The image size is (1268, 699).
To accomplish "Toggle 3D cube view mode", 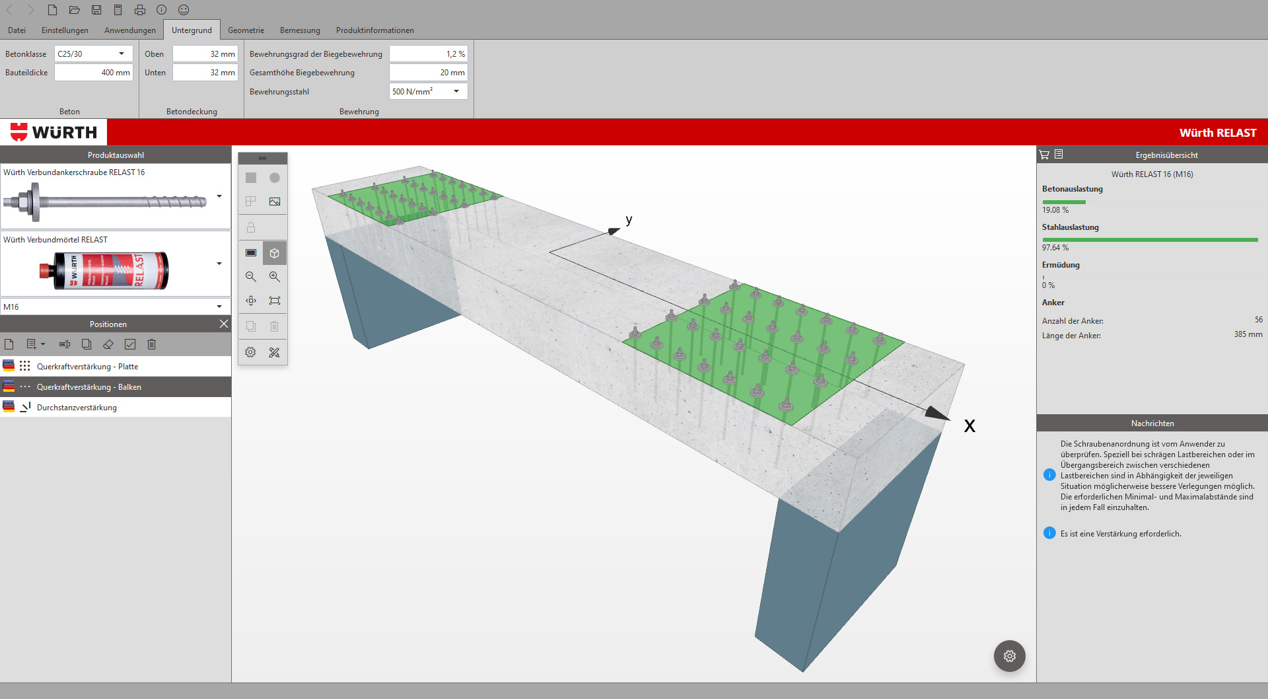I will [x=275, y=253].
